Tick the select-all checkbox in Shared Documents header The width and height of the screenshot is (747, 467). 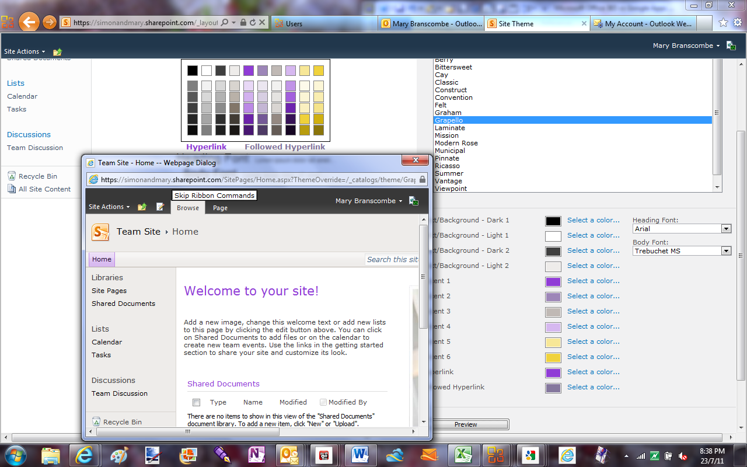[x=196, y=402]
